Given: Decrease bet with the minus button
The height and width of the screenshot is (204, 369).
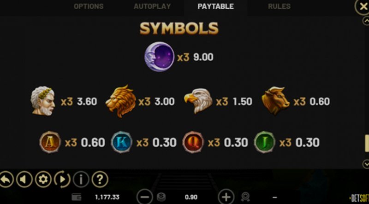Looking at the screenshot, I should coord(144,197).
